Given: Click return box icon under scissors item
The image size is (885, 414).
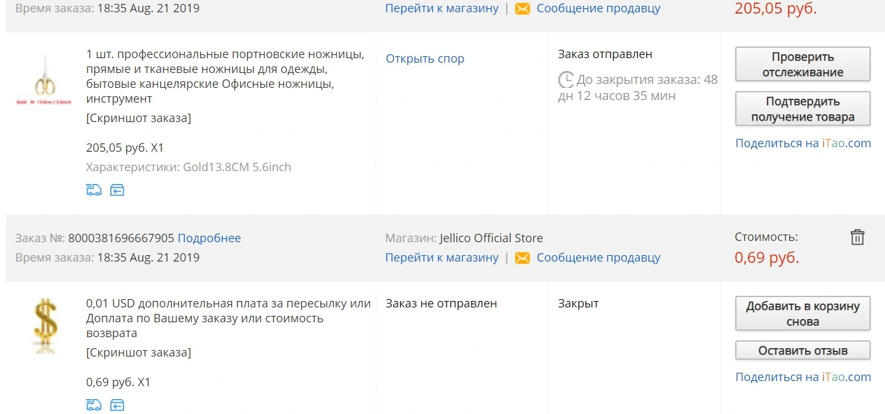Looking at the screenshot, I should [x=117, y=190].
